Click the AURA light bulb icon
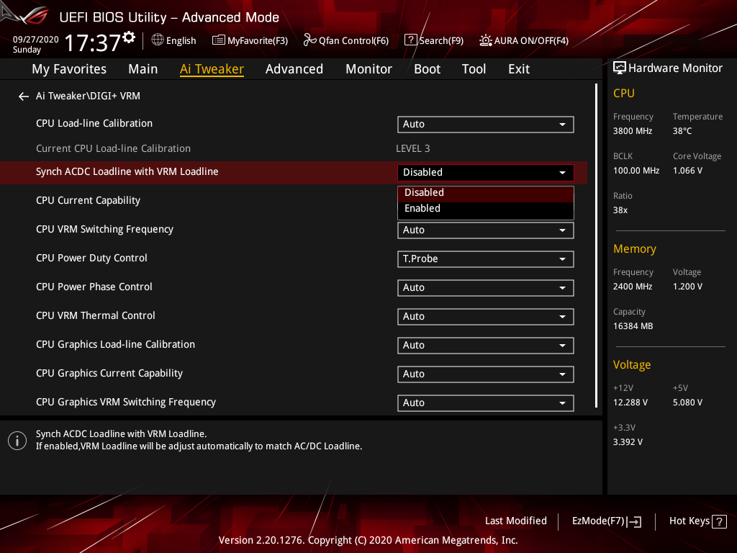The width and height of the screenshot is (737, 553). click(x=486, y=40)
